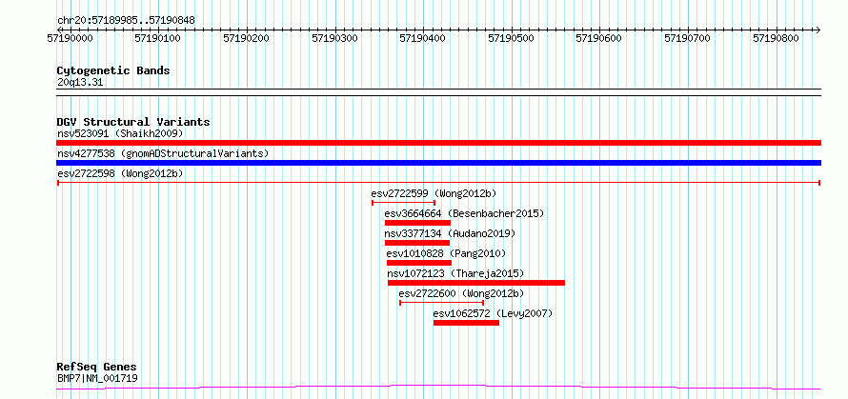The image size is (848, 399).
Task: Open the nsv3377134 (Audano2019) label
Action: [x=450, y=233]
